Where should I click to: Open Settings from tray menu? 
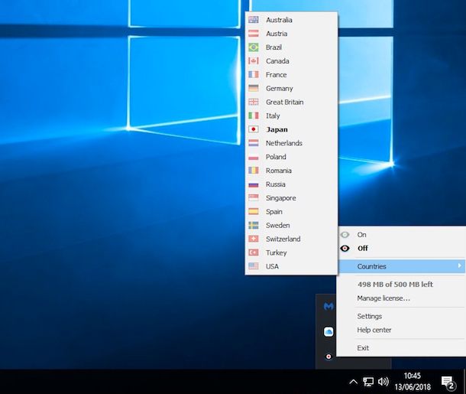(x=370, y=316)
